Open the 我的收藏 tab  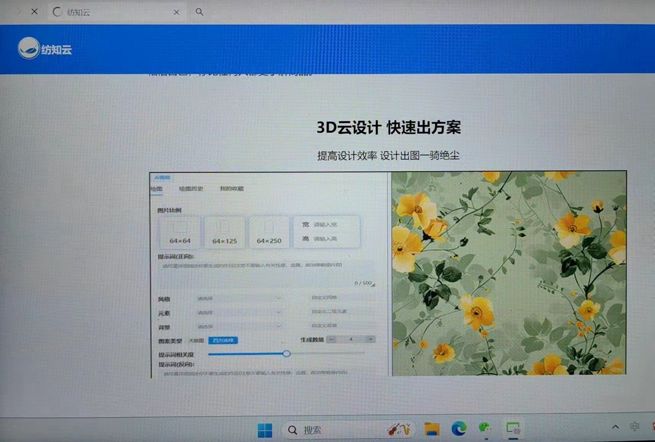pyautogui.click(x=231, y=188)
